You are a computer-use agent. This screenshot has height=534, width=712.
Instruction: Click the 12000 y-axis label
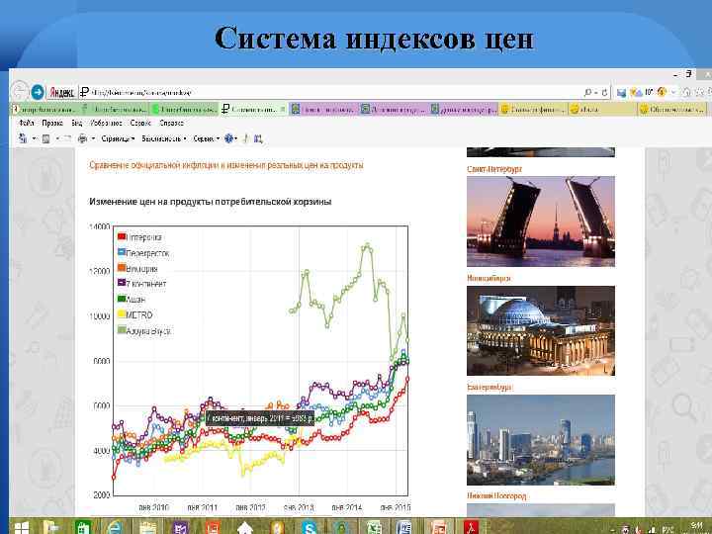click(100, 271)
